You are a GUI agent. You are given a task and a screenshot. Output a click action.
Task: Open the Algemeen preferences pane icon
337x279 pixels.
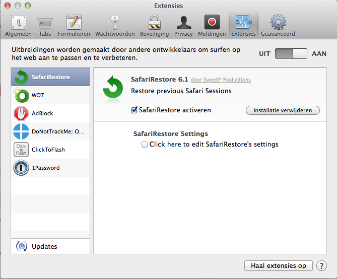pos(19,22)
